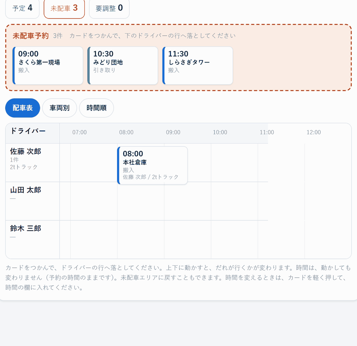
Task: Click the 07:00 time header
Action: pyautogui.click(x=79, y=132)
